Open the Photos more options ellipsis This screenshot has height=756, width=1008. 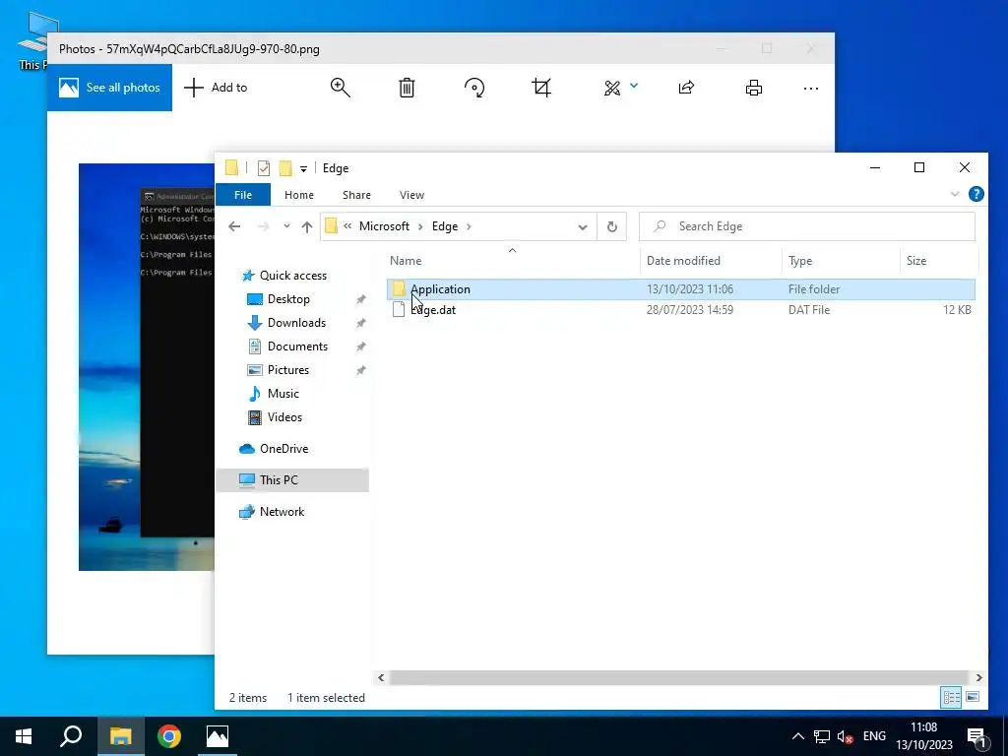tap(811, 88)
